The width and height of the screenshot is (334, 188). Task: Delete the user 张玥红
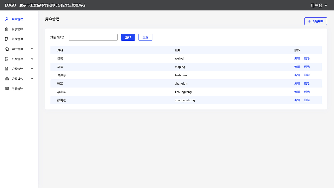tap(307, 100)
